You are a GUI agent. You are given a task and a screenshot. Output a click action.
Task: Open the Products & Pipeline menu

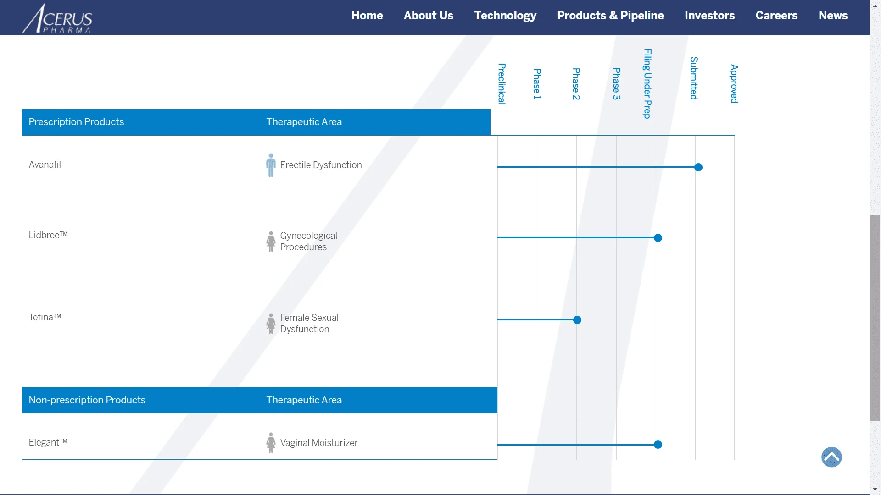tap(610, 16)
